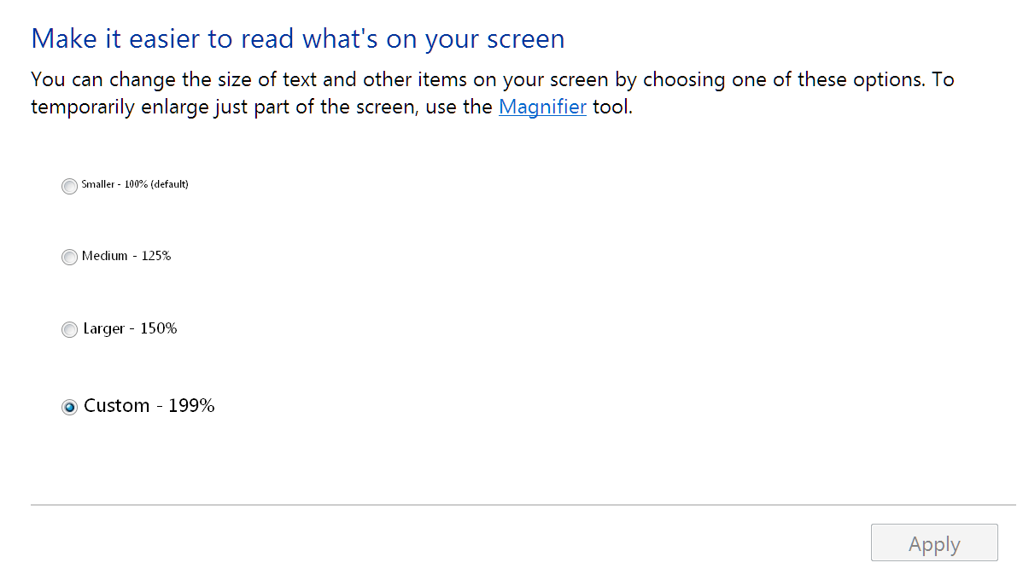Select the Larger 150% radio button

[69, 330]
